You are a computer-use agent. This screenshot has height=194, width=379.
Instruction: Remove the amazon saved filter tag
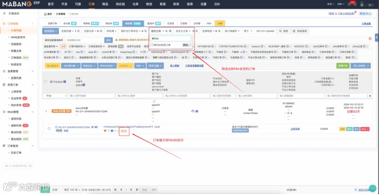(265, 46)
